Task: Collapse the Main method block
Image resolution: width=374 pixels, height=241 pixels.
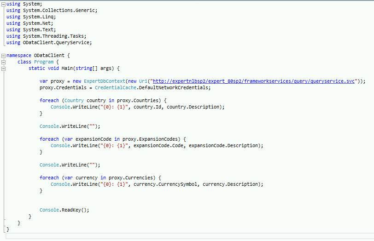Action: coord(4,68)
